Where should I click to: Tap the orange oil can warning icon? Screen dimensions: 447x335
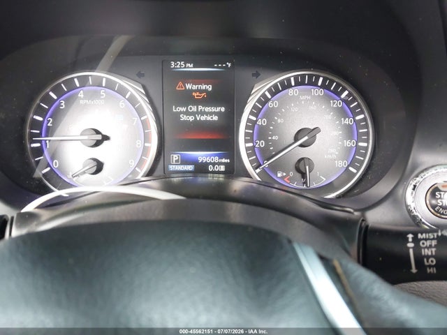[x=199, y=95]
